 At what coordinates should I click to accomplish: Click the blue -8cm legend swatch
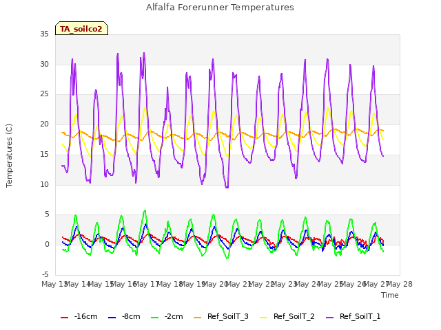[112, 318]
